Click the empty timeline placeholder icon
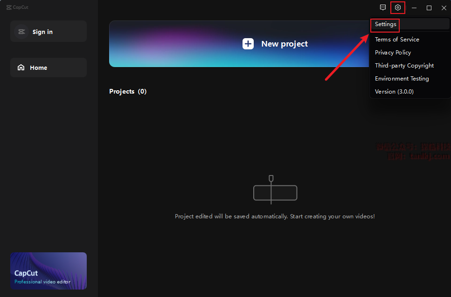451x297 pixels. (275, 190)
